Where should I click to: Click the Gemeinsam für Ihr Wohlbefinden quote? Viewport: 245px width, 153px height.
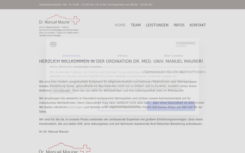pyautogui.click(x=174, y=72)
